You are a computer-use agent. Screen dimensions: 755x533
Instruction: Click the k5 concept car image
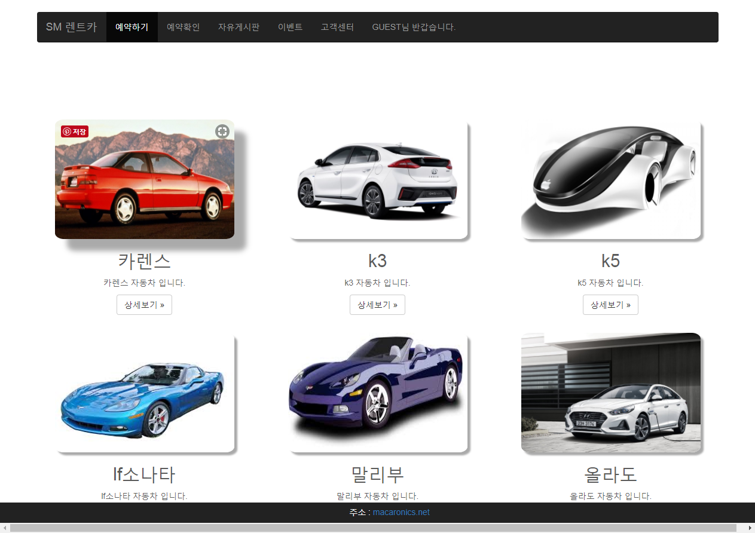(611, 179)
